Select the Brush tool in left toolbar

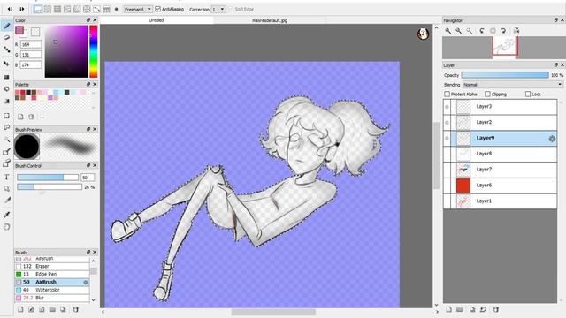click(x=6, y=26)
